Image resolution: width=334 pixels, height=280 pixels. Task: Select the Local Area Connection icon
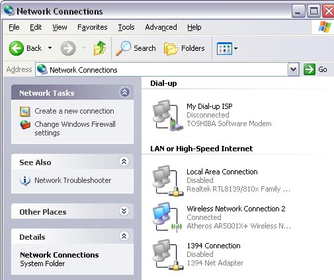pos(167,180)
